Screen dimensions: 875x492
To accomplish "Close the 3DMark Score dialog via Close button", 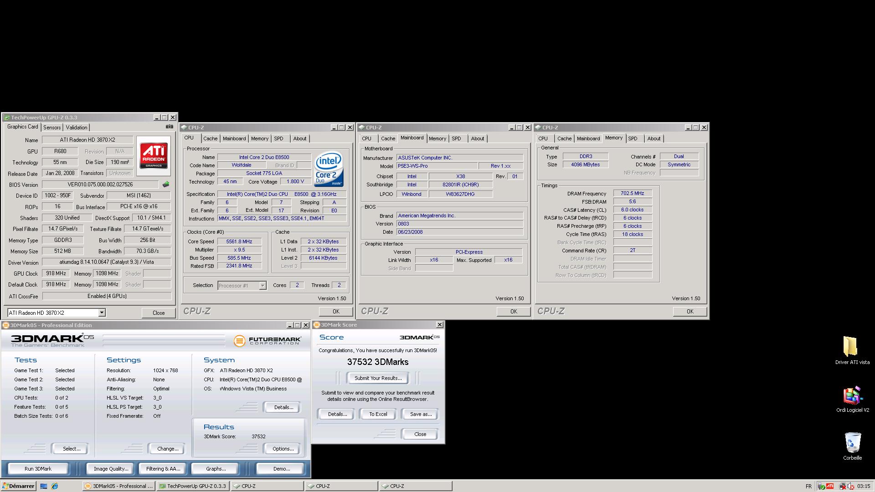I will [420, 434].
